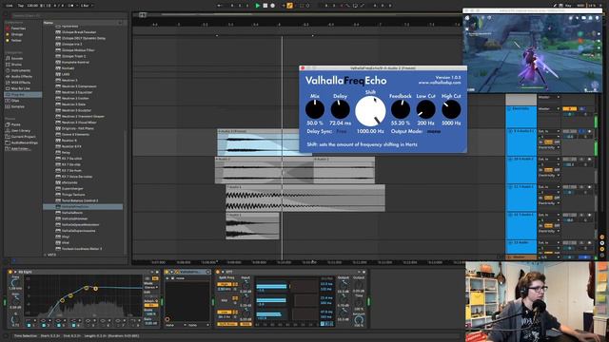
Task: Change Delay Sync mode from Free
Action: click(342, 131)
